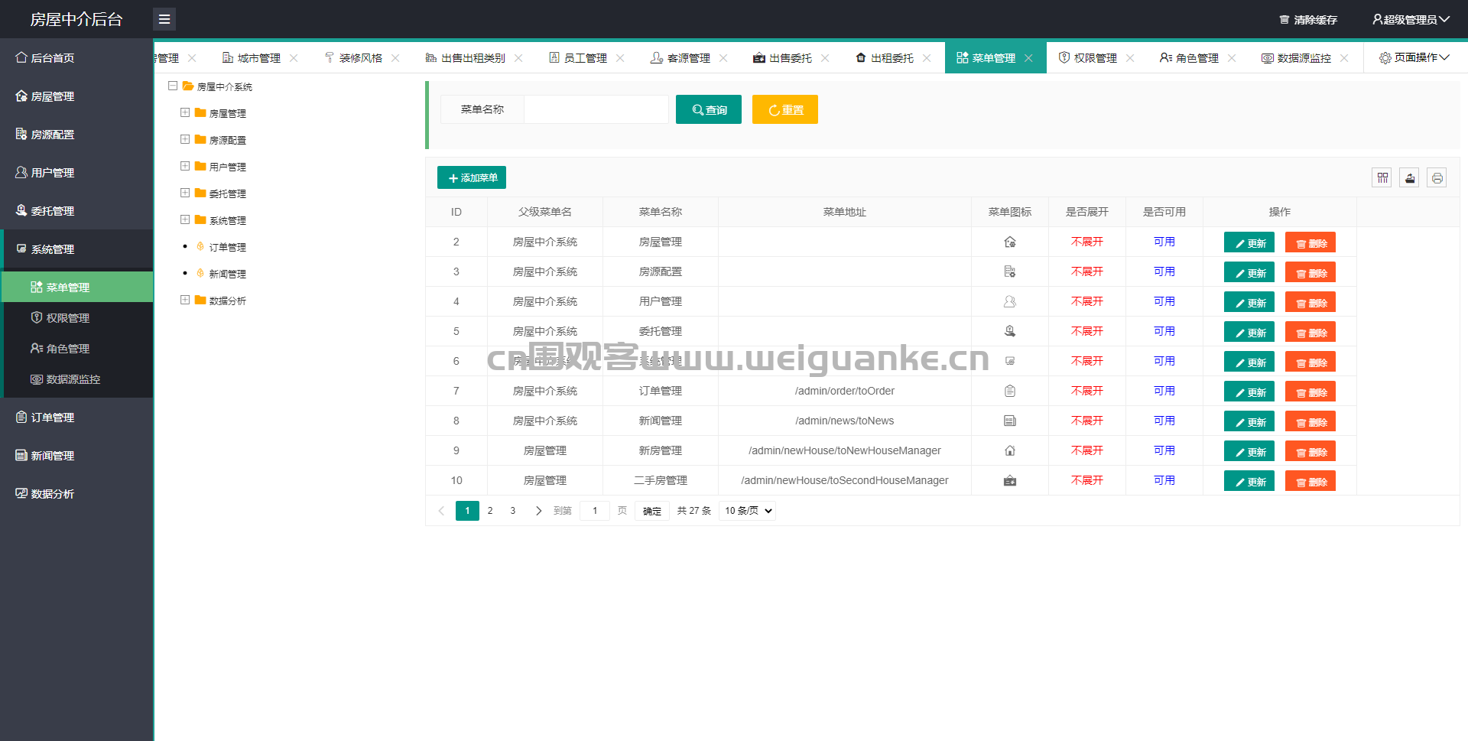Click the 重置 reset button
Screen dimensions: 1468x741
click(x=785, y=109)
